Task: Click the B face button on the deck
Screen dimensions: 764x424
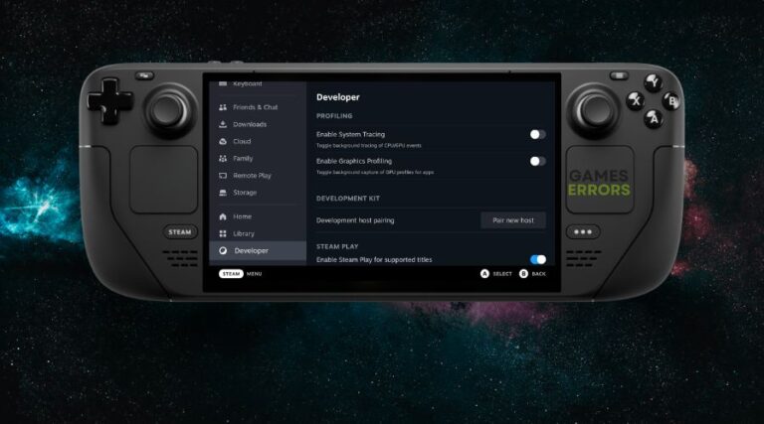Action: click(x=671, y=101)
